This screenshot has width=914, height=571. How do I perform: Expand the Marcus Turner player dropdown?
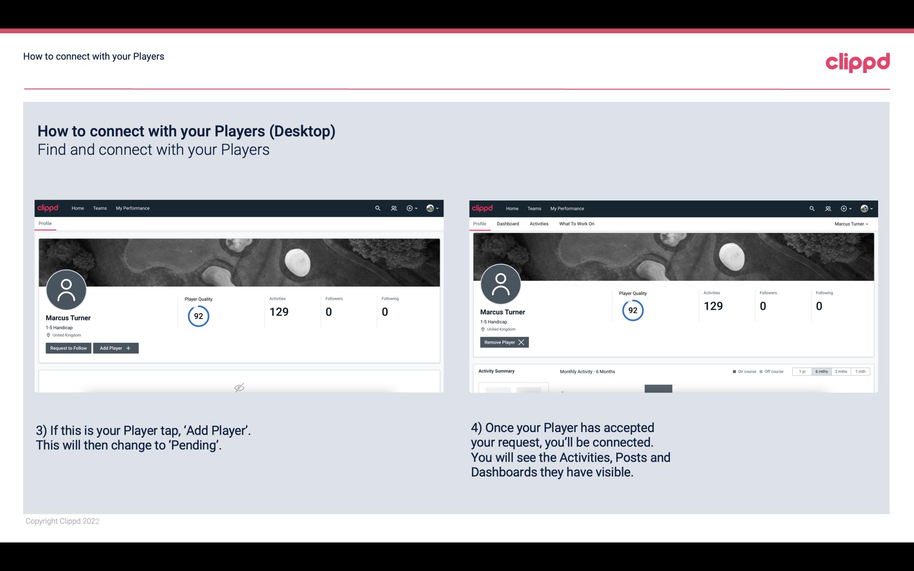click(x=852, y=224)
